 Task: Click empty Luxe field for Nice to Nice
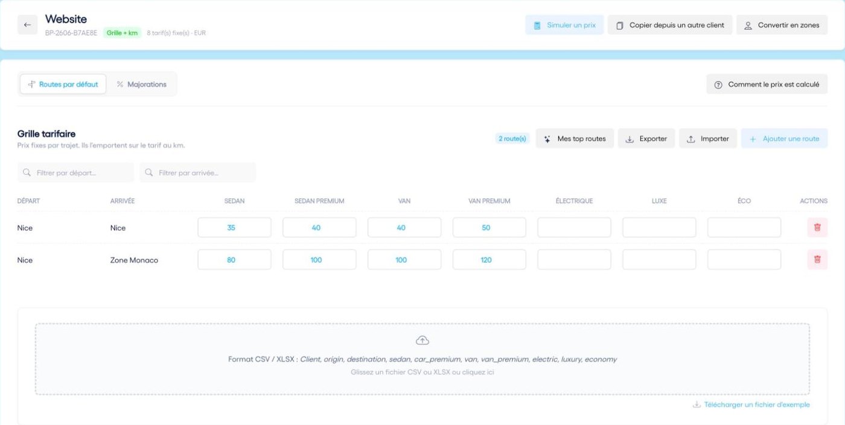659,227
